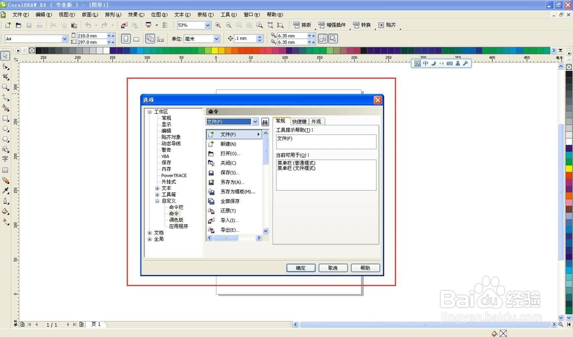Select the Table tool in toolbox

coord(5,170)
